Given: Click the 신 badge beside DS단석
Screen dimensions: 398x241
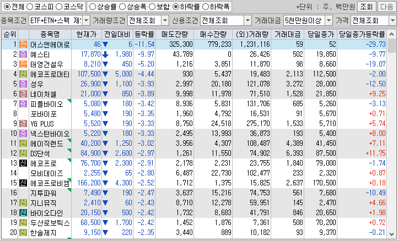Looking at the screenshot, I should coord(23,153).
